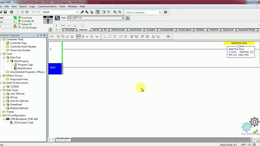Click the Redo arrow icon
The height and width of the screenshot is (146, 260).
click(38, 12)
